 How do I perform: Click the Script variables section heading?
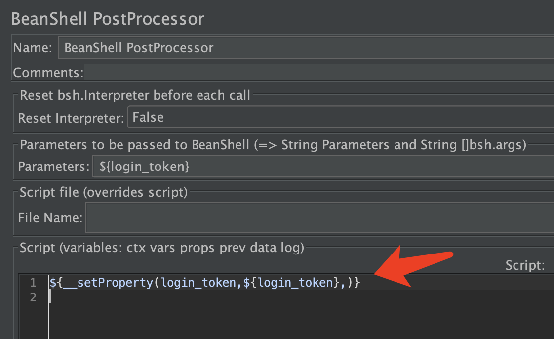161,248
